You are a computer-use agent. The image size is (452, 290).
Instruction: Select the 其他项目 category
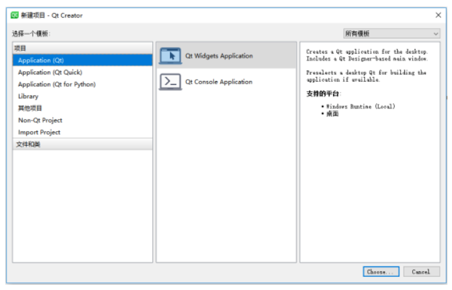pos(82,108)
